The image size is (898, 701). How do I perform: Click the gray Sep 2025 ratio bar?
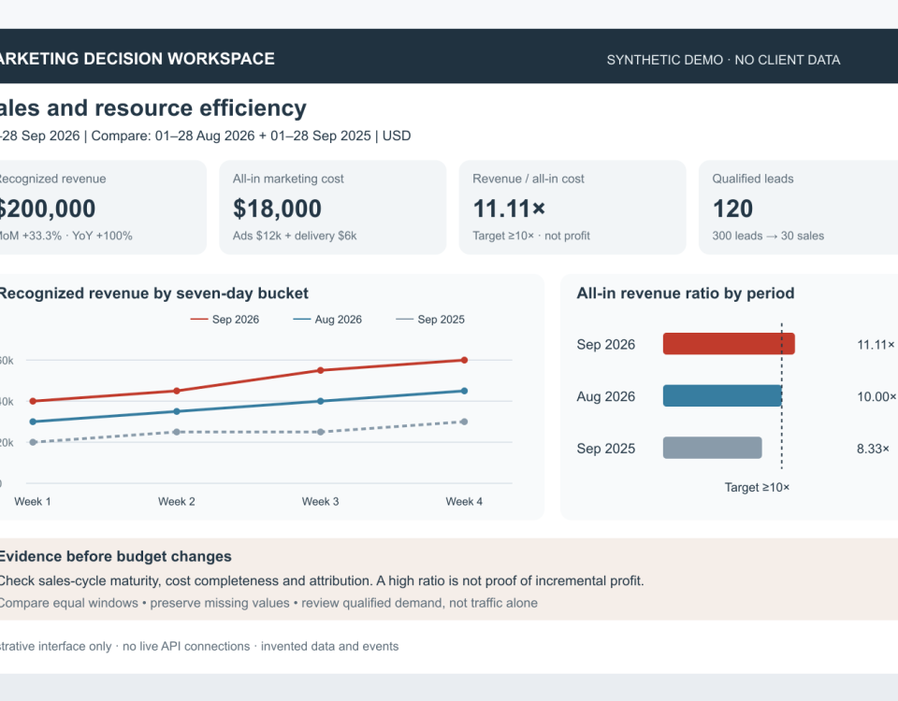[x=713, y=448]
